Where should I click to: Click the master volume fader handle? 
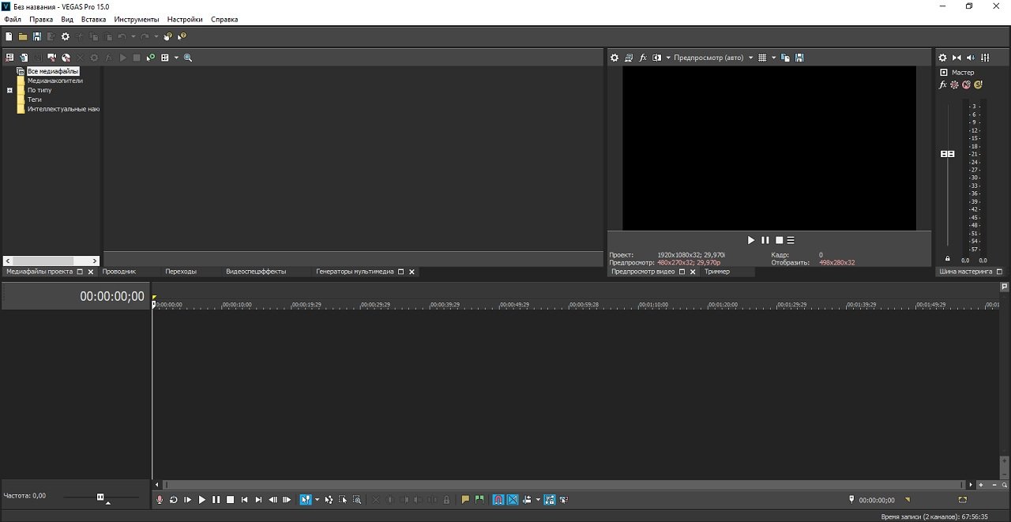pos(947,154)
